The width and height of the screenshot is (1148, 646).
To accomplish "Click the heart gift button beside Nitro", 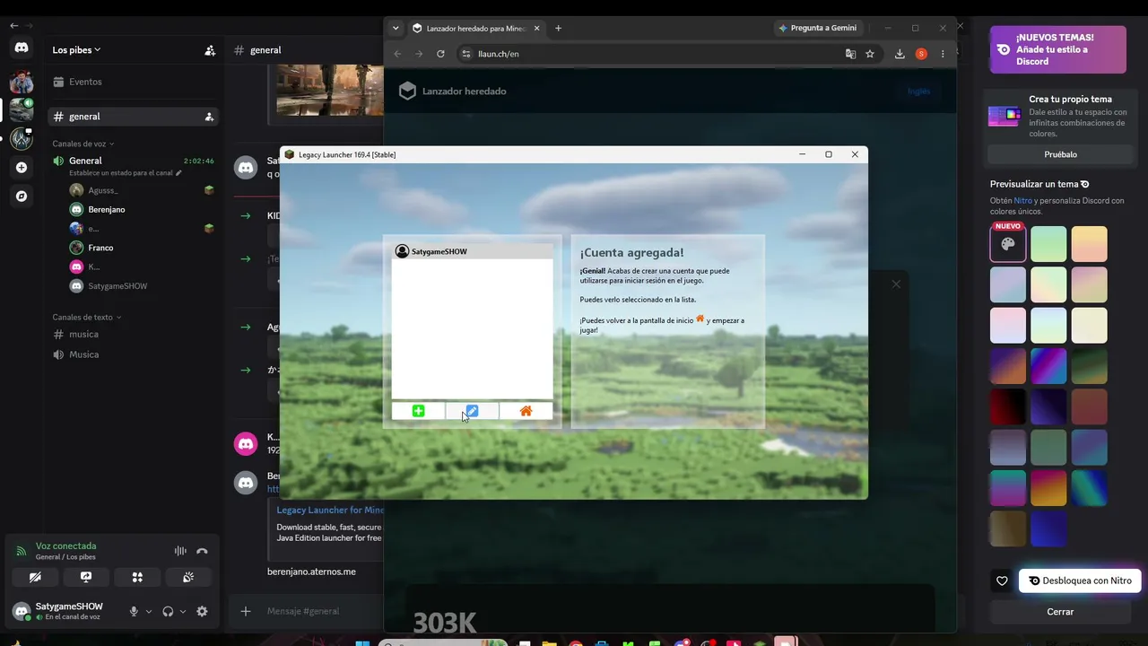I will coord(1002,581).
